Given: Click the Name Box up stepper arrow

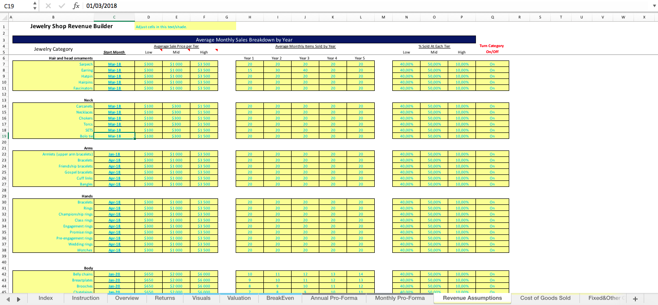Looking at the screenshot, I should pos(34,4).
